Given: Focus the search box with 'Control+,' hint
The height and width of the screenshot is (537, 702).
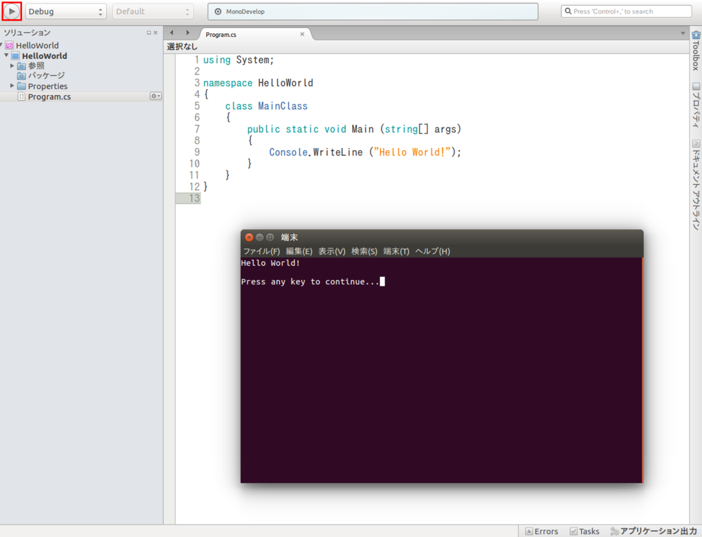Looking at the screenshot, I should click(x=627, y=11).
